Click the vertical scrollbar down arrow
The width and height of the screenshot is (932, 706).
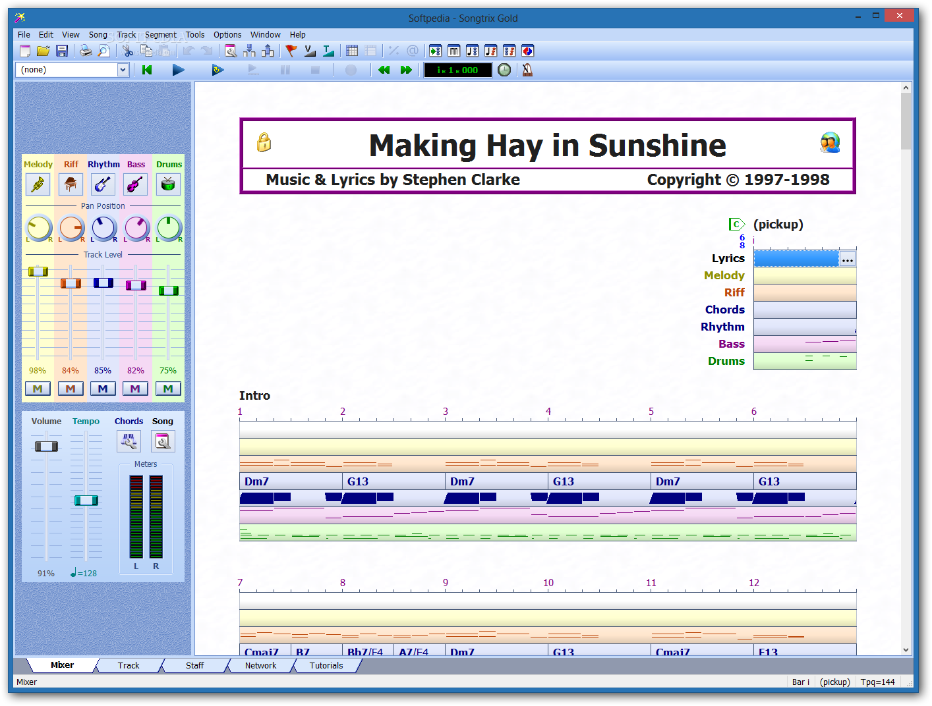(x=906, y=650)
